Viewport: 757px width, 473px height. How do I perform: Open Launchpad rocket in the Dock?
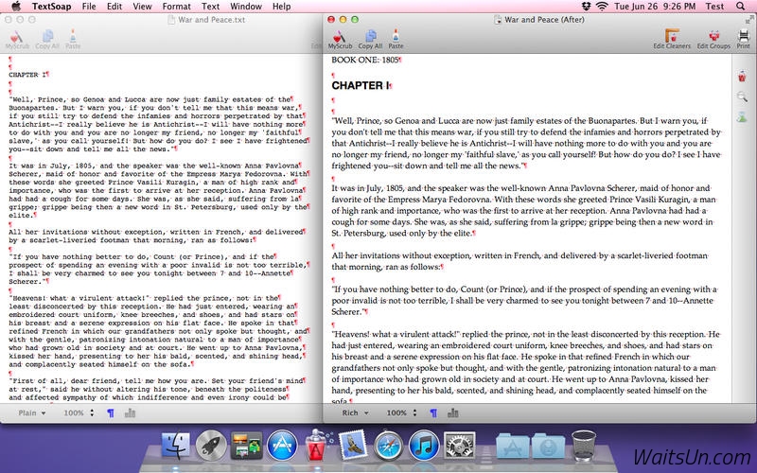(211, 445)
